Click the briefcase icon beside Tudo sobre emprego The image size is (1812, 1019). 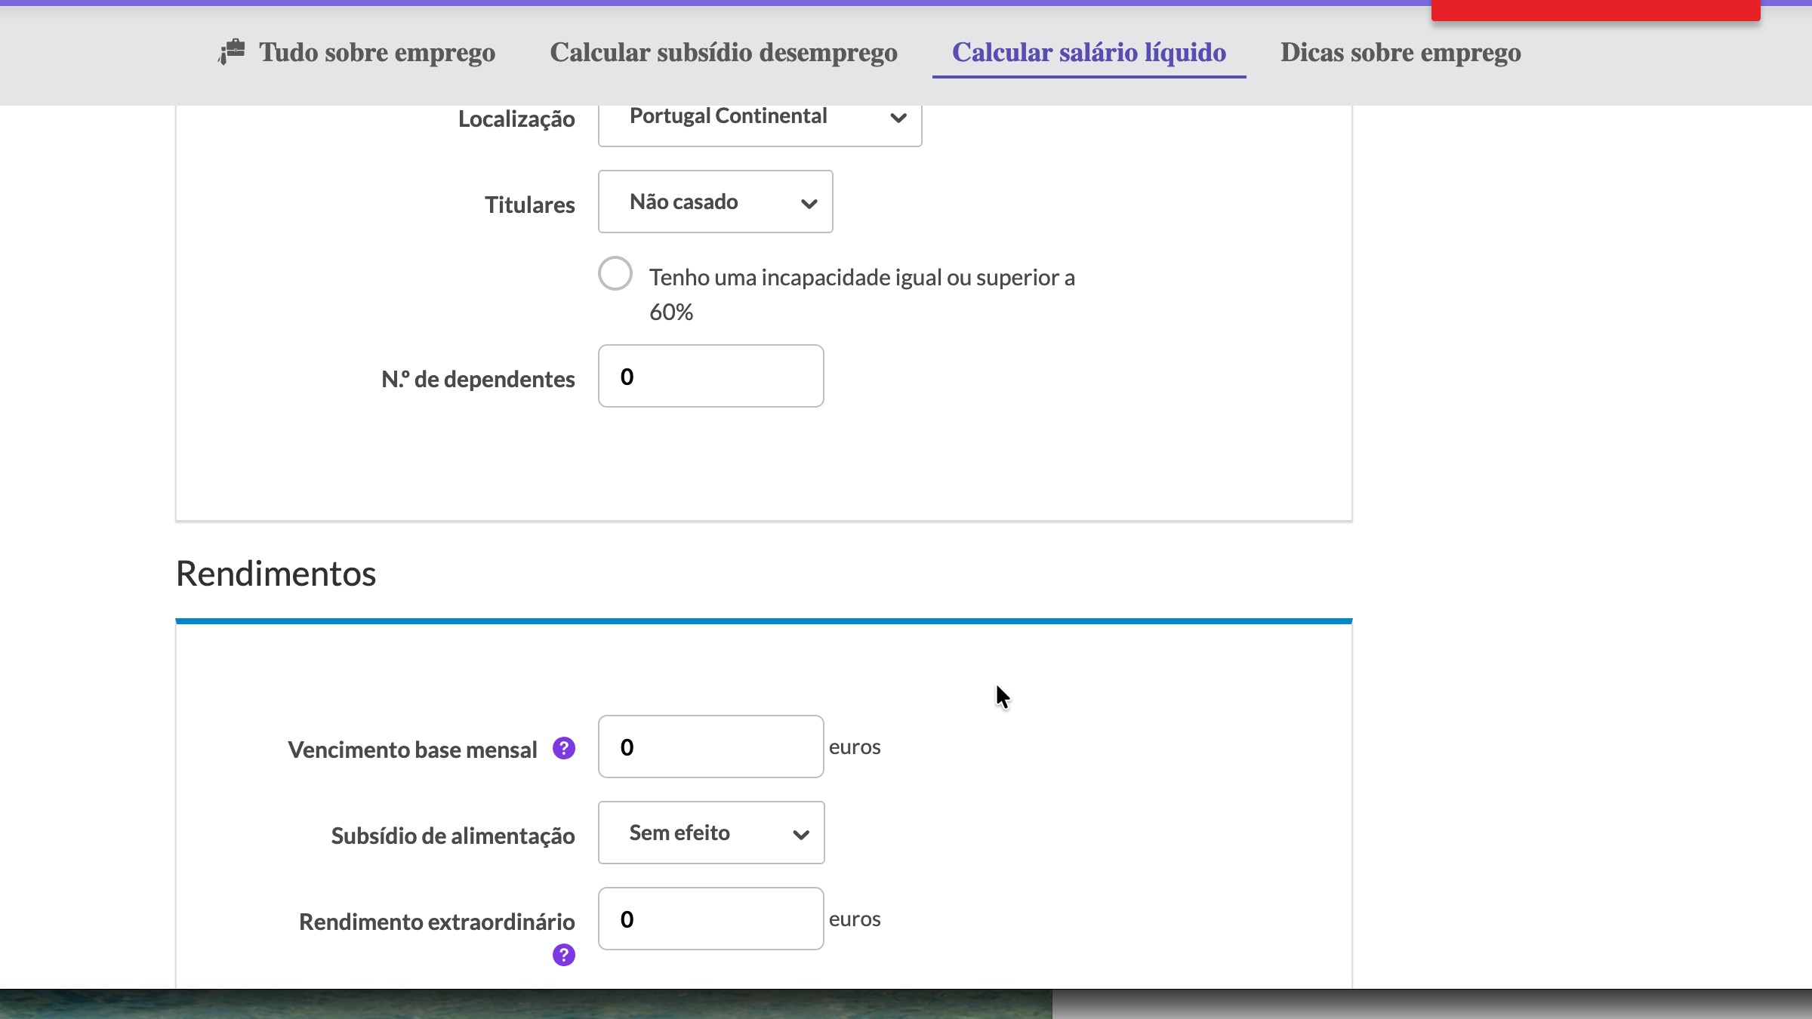click(232, 52)
